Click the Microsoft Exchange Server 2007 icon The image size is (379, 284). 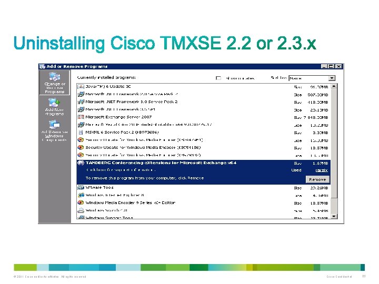pyautogui.click(x=81, y=117)
